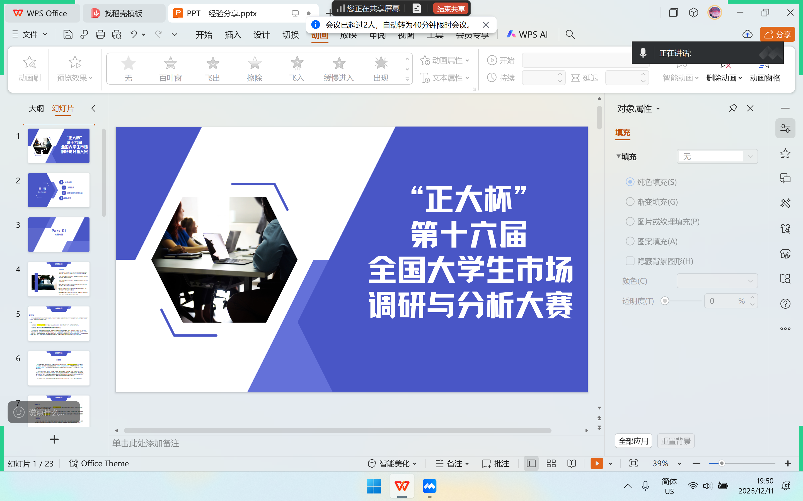This screenshot has height=501, width=803.
Task: Open the help question mark icon
Action: pos(785,303)
